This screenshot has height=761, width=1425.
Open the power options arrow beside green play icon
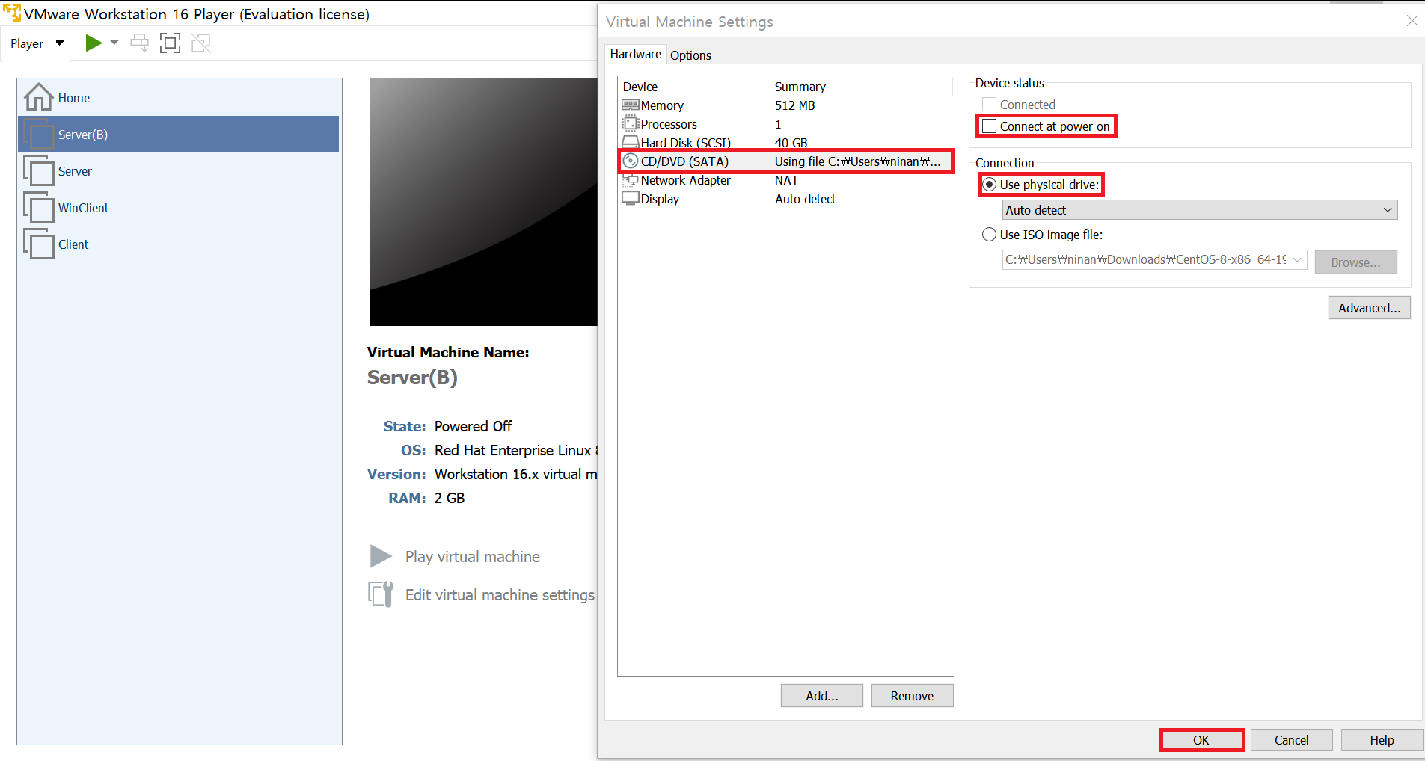click(114, 43)
